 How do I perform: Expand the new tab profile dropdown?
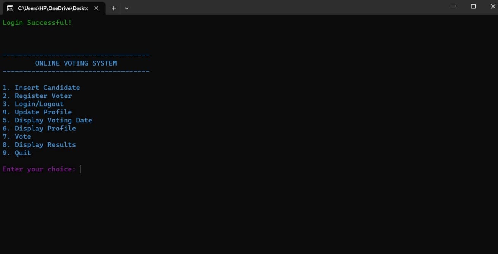click(x=126, y=8)
